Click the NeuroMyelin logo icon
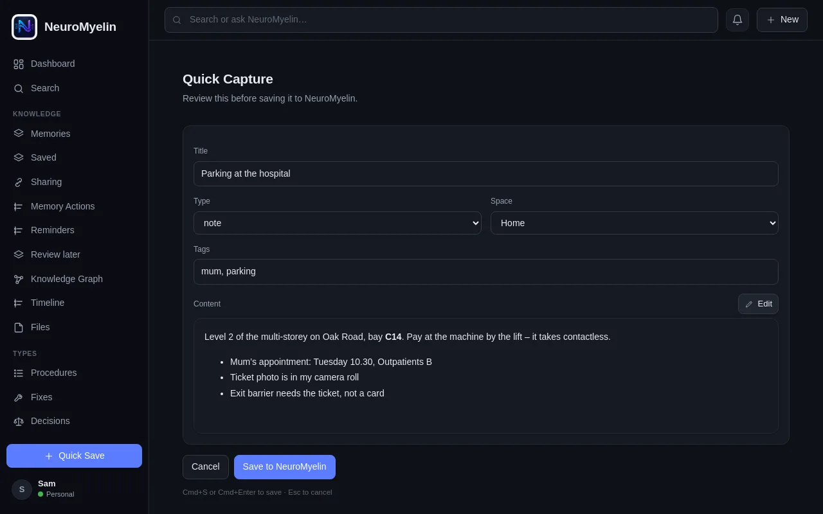 coord(24,27)
